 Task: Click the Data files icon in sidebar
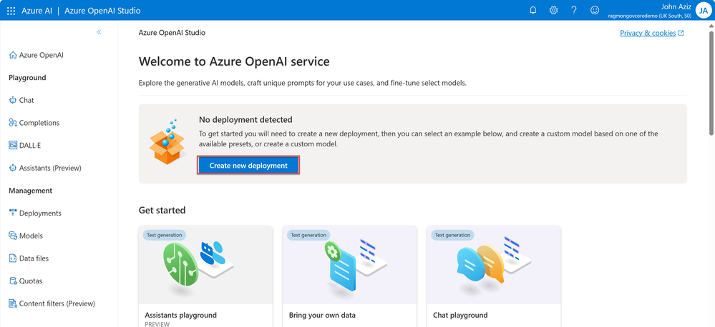13,258
